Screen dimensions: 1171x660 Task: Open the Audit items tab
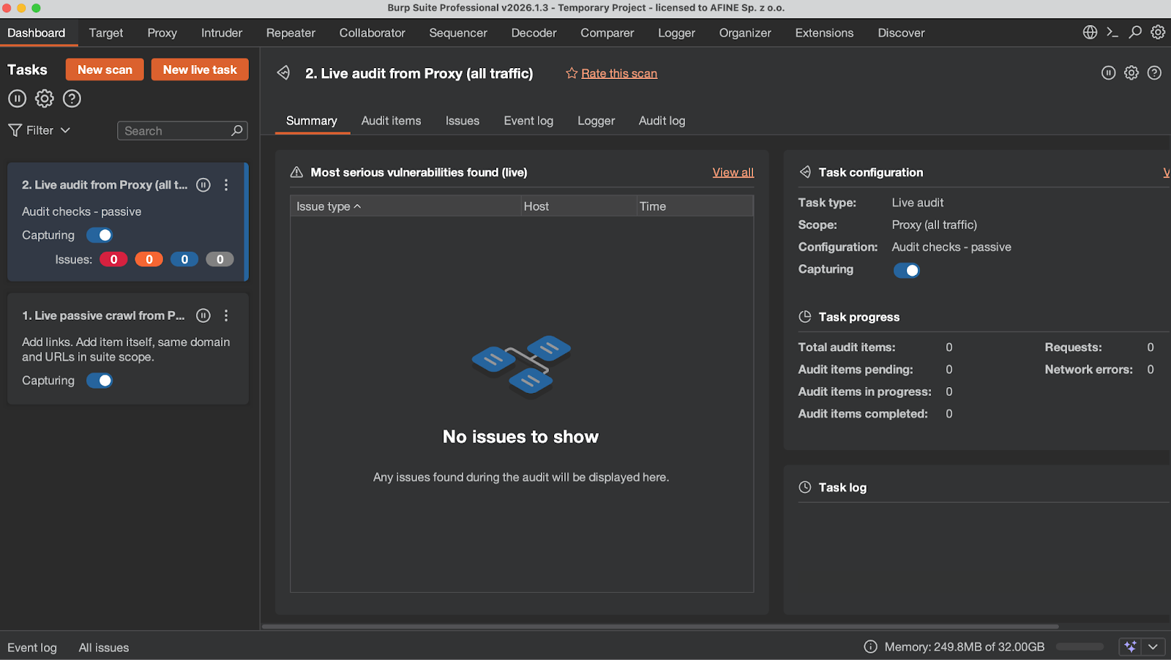(391, 121)
